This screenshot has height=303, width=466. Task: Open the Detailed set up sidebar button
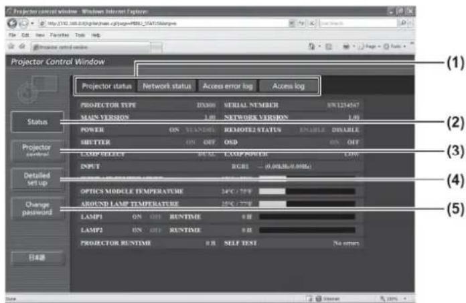pos(37,179)
